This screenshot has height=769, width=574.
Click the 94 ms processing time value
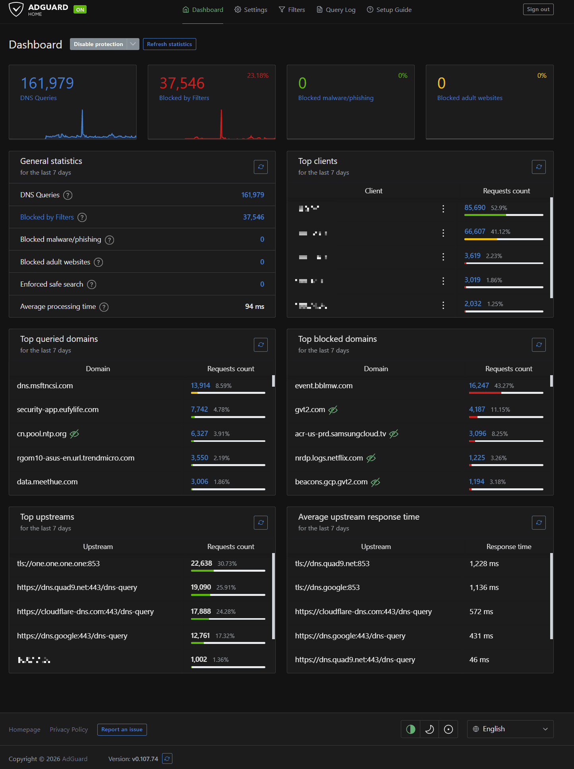[x=255, y=306]
